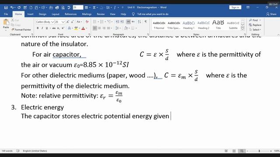
Task: Expand the Numbering list dropdown
Action: pyautogui.click(x=105, y=22)
